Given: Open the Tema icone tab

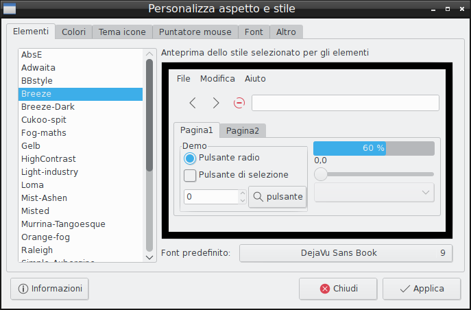Looking at the screenshot, I should (122, 32).
